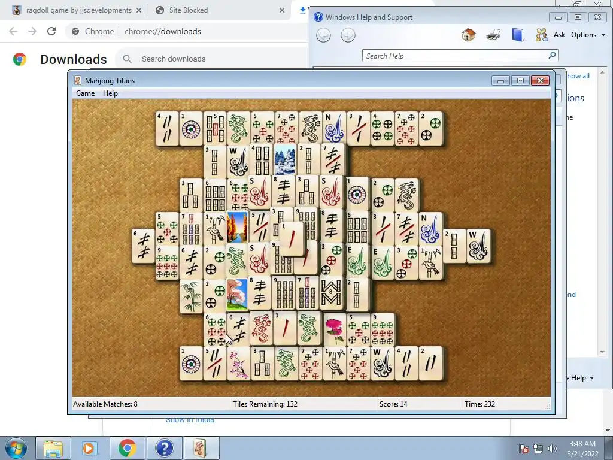This screenshot has height=460, width=613.
Task: Go back in Chrome browser
Action: [13, 31]
